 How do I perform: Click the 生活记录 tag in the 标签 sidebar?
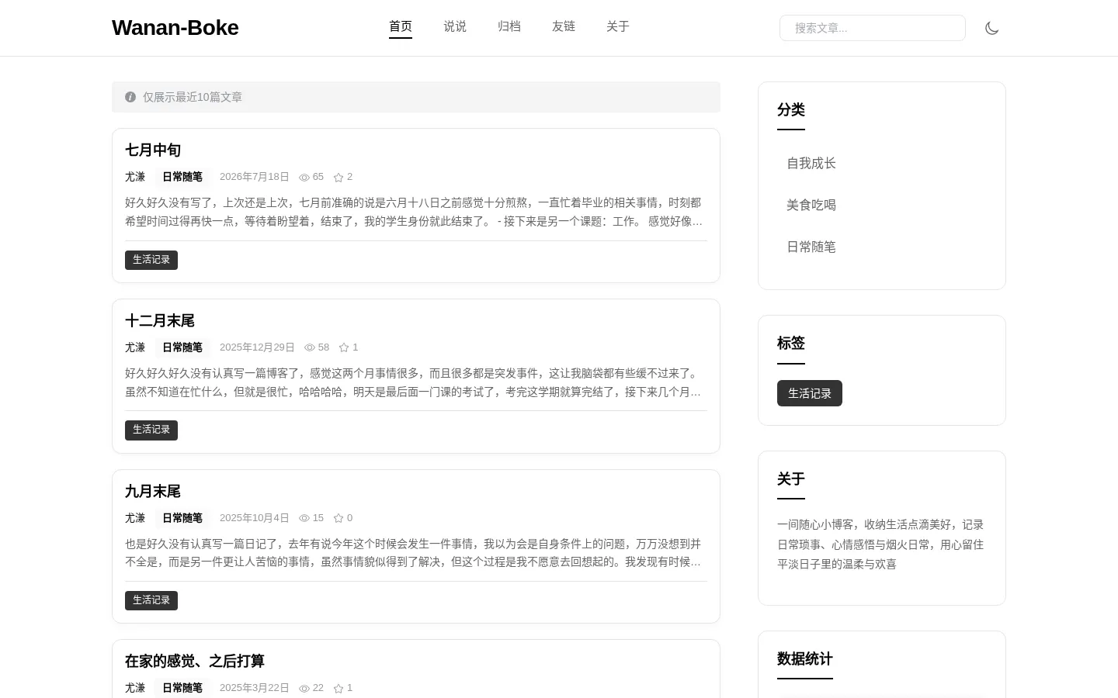click(810, 393)
